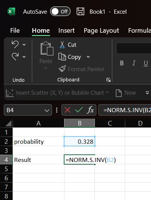Open the Page Layout ribbon tab
The height and width of the screenshot is (200, 151).
101,31
